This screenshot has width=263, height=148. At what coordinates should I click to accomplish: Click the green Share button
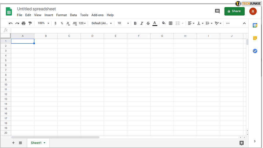point(234,11)
